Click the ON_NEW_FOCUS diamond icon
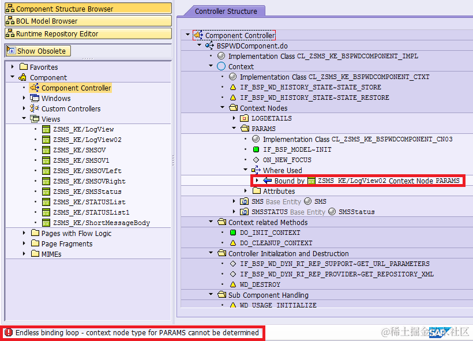This screenshot has height=341, width=473. pyautogui.click(x=256, y=160)
